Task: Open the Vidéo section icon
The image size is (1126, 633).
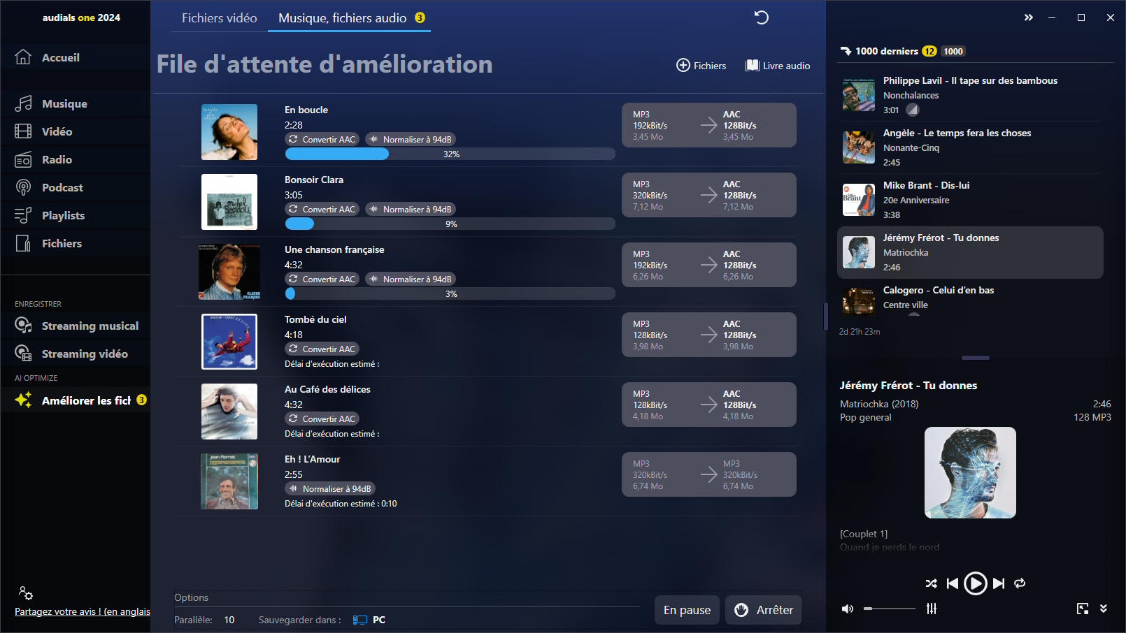Action: tap(23, 131)
